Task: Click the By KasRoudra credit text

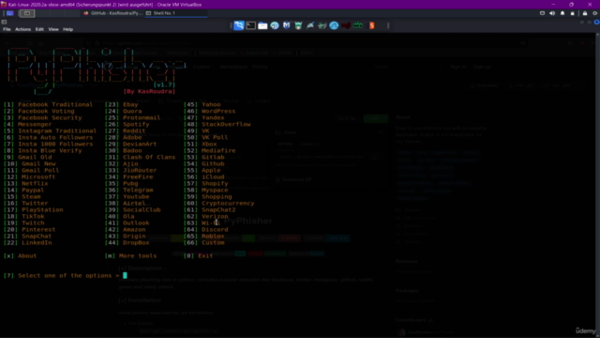Action: 149,92
